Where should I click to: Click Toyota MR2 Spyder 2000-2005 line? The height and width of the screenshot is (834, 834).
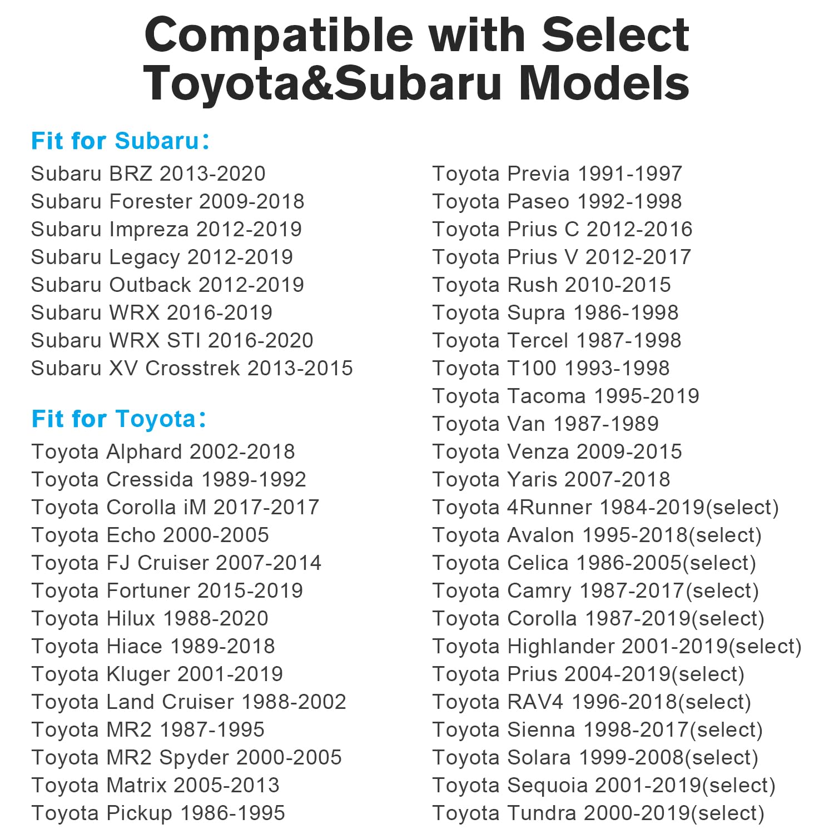tap(187, 758)
